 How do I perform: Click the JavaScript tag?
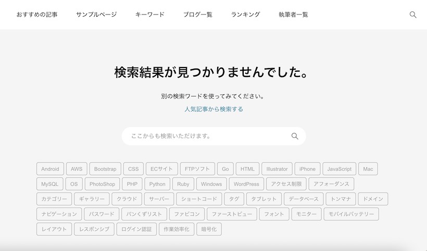[x=340, y=169]
